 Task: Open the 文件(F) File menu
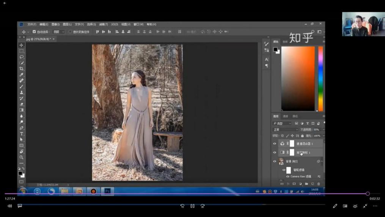(32, 24)
